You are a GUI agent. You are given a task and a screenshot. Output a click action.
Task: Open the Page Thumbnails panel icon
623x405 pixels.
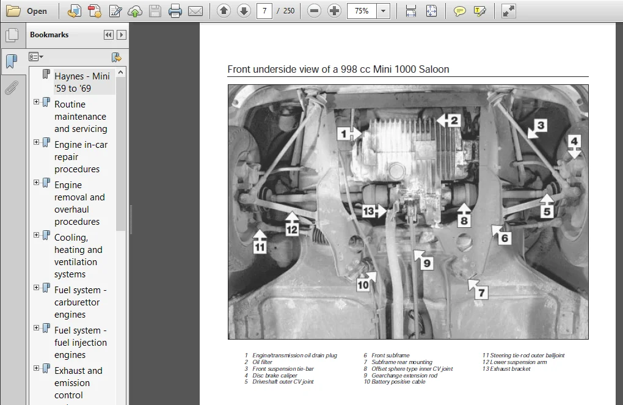[x=12, y=35]
